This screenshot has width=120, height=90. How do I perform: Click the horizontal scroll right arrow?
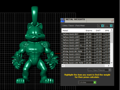click(108, 66)
